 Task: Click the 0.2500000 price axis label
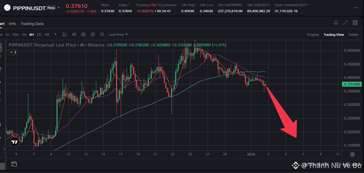[352, 118]
